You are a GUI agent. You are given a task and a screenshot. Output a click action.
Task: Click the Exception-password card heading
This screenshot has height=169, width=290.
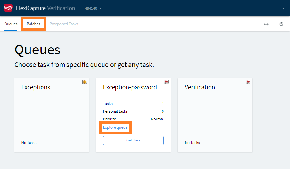pyautogui.click(x=130, y=87)
